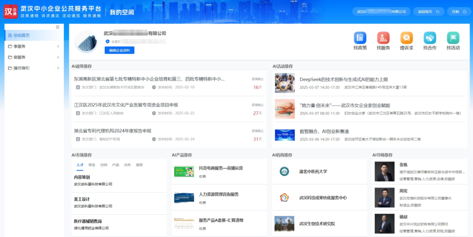
Task: Click the 找政策 icon
Action: (360, 38)
